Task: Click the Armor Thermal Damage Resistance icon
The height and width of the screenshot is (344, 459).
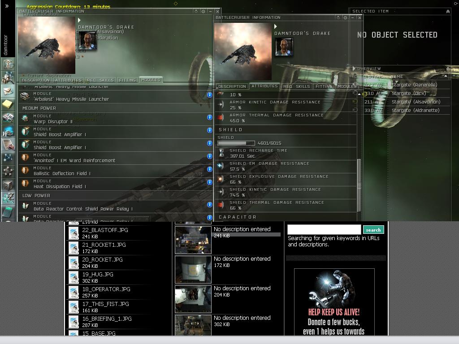Action: [221, 118]
